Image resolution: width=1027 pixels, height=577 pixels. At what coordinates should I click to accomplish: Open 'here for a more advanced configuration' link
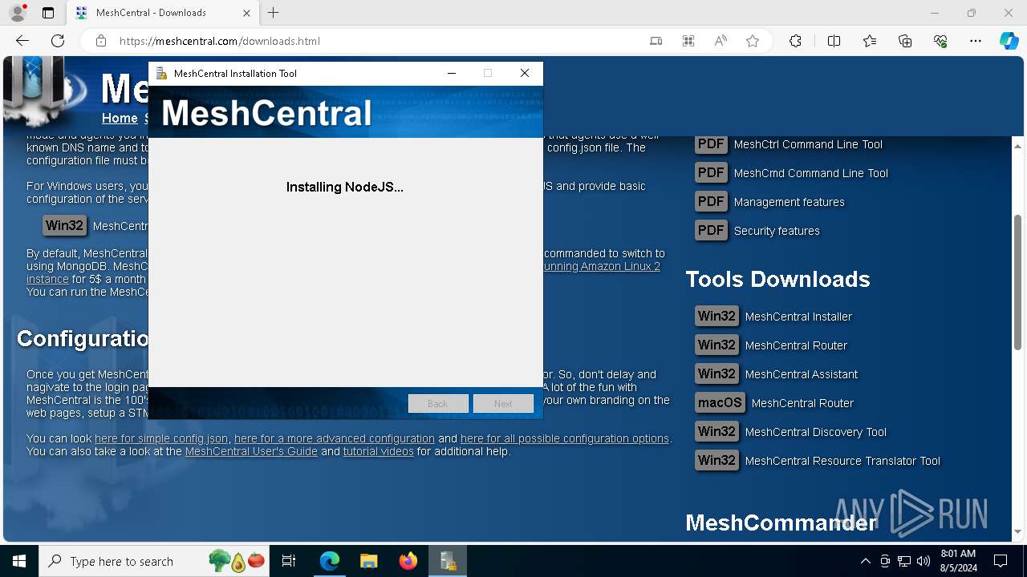(335, 438)
